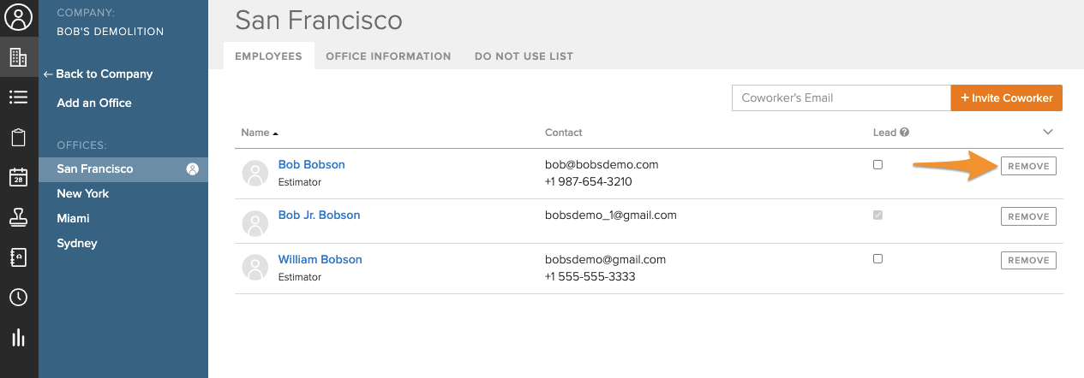Click the clock history sidebar icon
The width and height of the screenshot is (1084, 378).
pyautogui.click(x=19, y=298)
